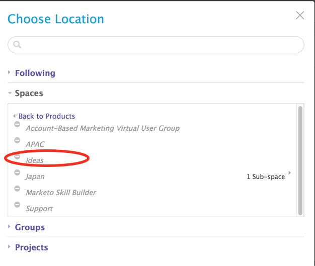Click the restricted icon beside Support
The image size is (315, 266).
pyautogui.click(x=17, y=205)
